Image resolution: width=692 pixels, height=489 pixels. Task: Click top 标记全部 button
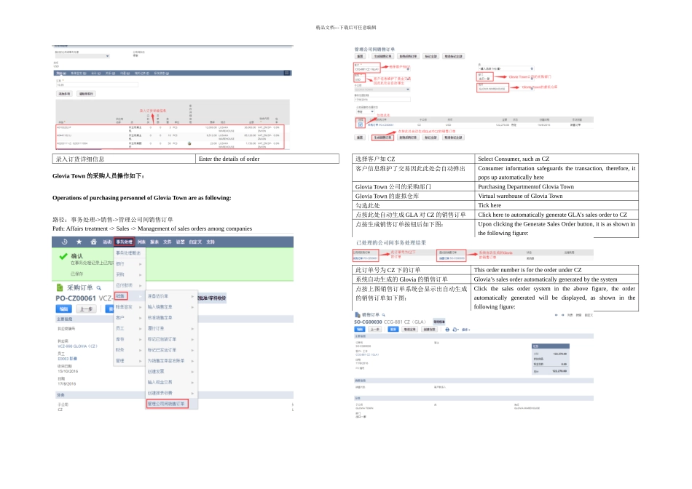[x=430, y=57]
